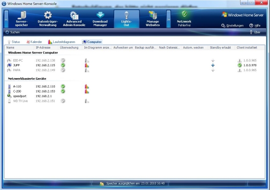Toggle diagram display for A-110

[x=87, y=87]
